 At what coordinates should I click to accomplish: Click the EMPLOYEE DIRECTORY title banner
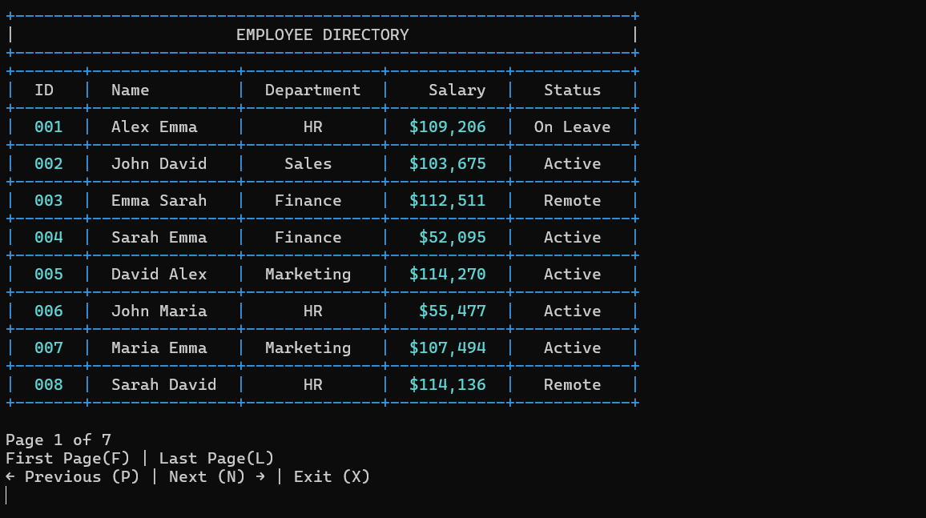(x=322, y=34)
